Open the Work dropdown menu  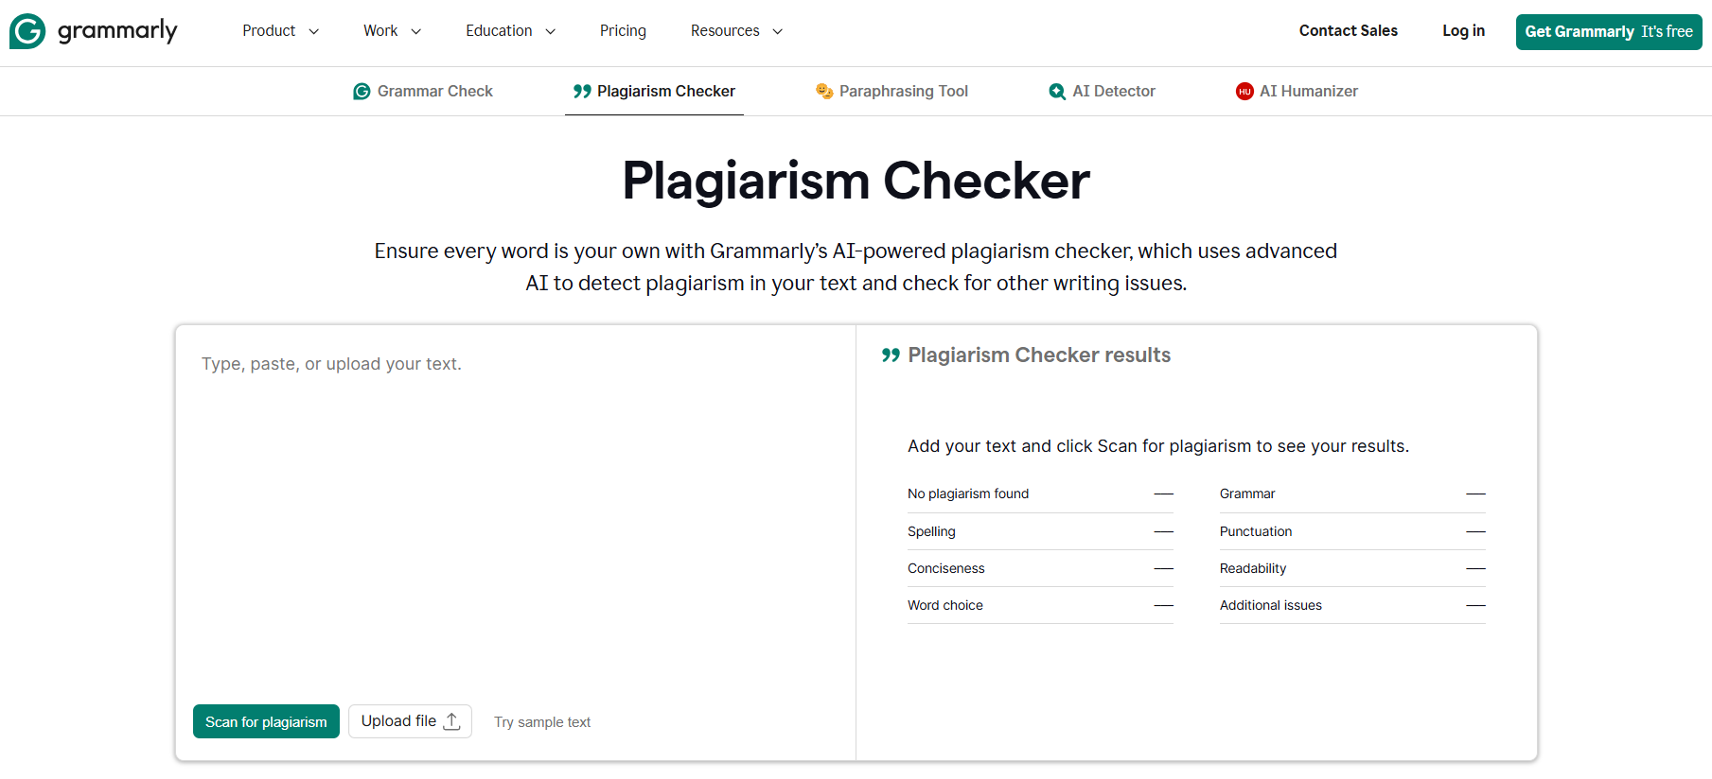(x=392, y=31)
